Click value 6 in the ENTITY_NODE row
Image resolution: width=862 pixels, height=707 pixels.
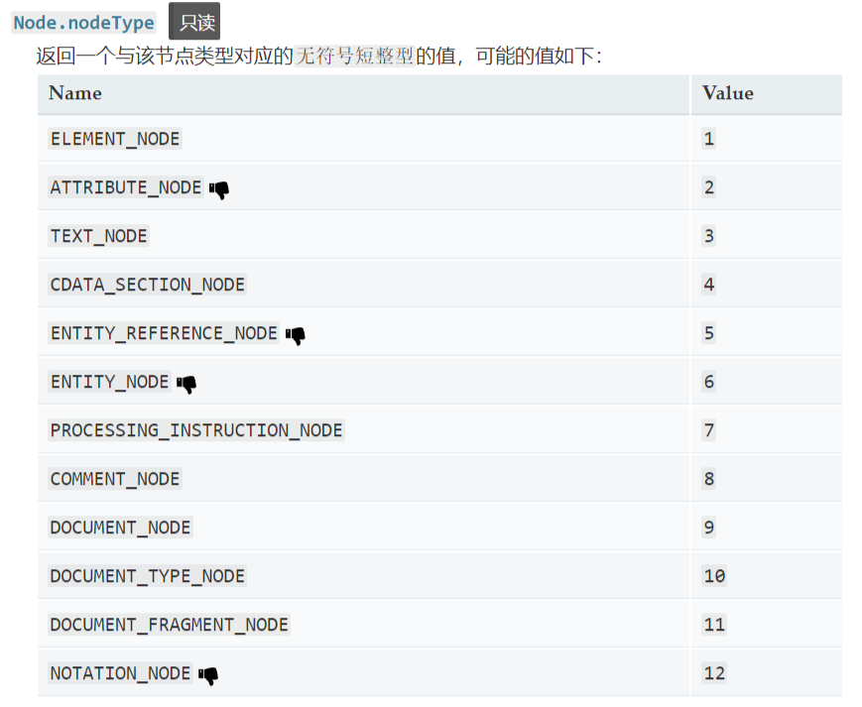[709, 382]
